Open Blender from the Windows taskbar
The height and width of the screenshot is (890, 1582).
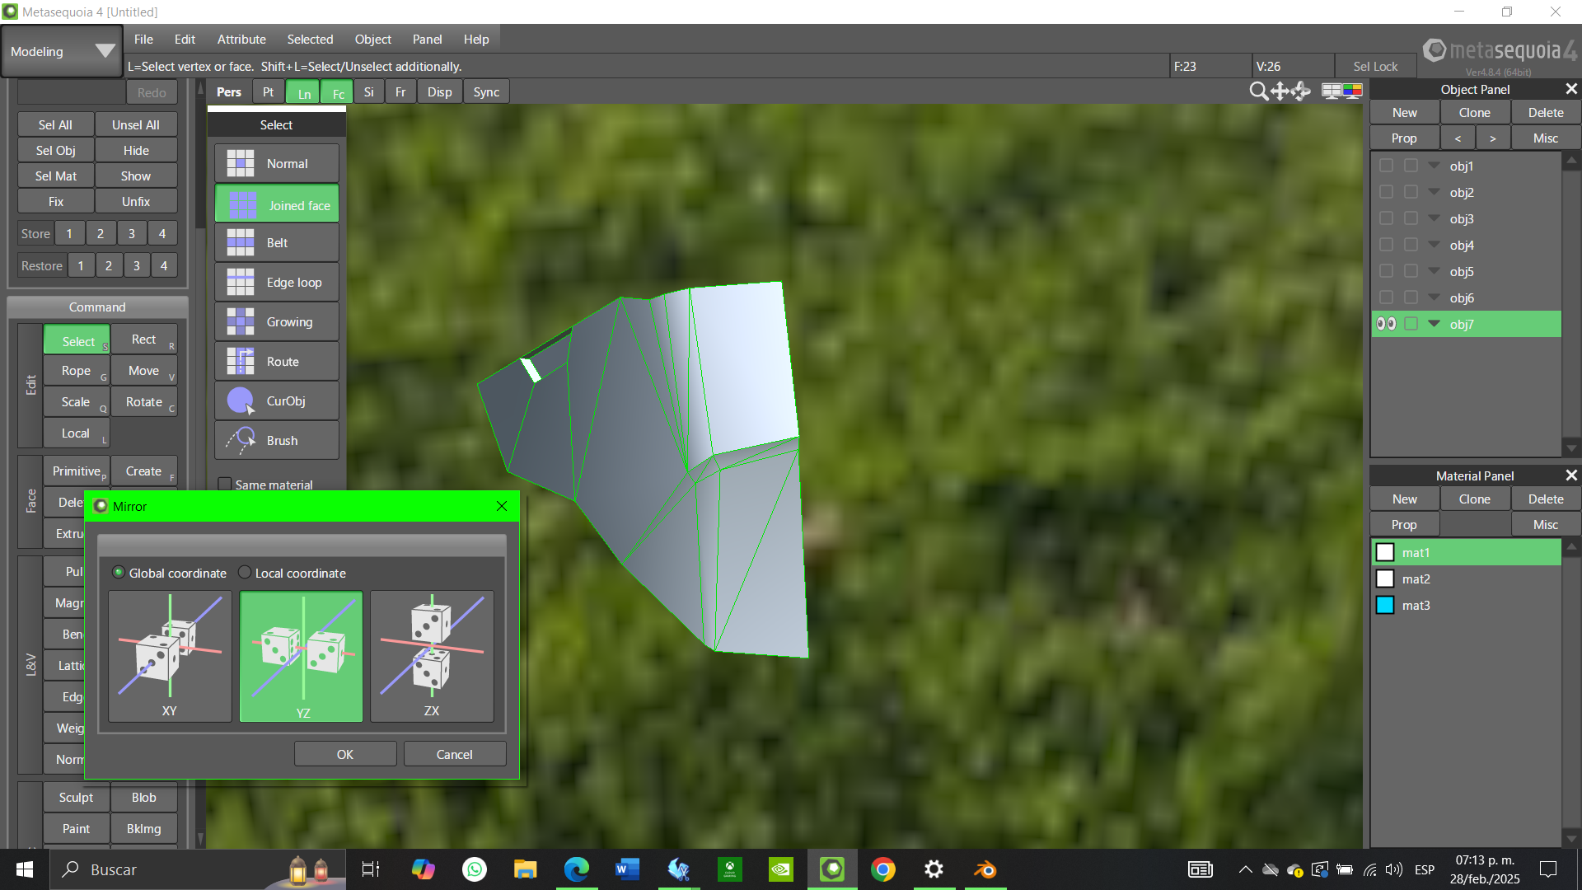point(985,869)
